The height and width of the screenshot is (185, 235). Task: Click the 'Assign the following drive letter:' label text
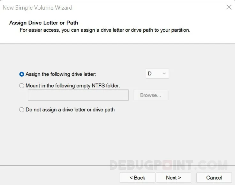pos(61,74)
